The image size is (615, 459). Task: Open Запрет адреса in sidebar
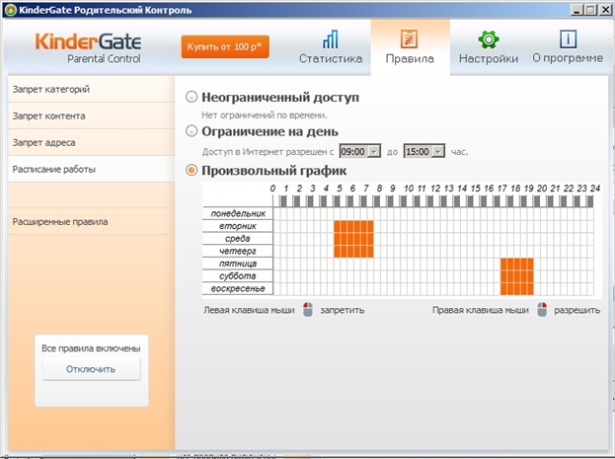point(91,142)
